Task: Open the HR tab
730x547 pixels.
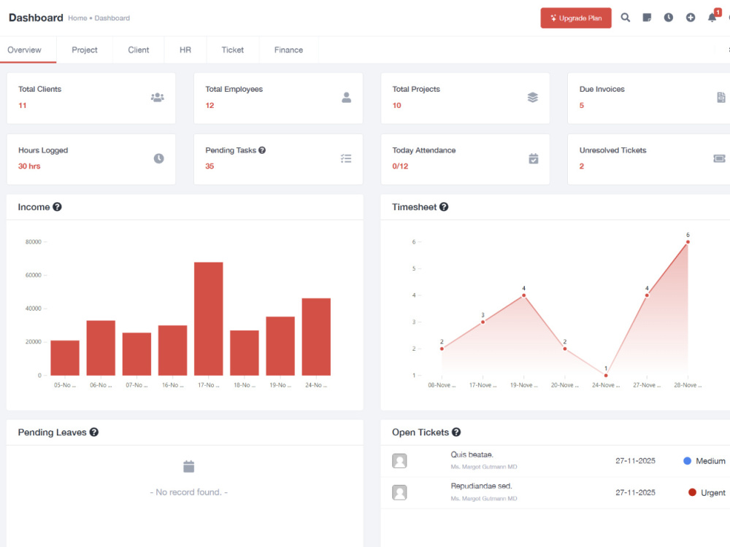Action: point(185,50)
